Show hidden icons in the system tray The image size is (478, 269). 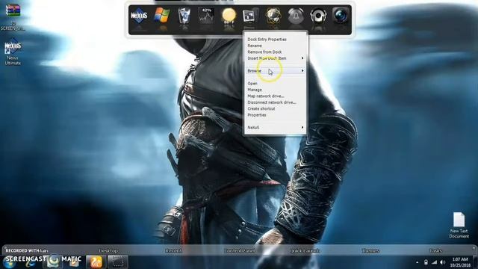coord(417,262)
